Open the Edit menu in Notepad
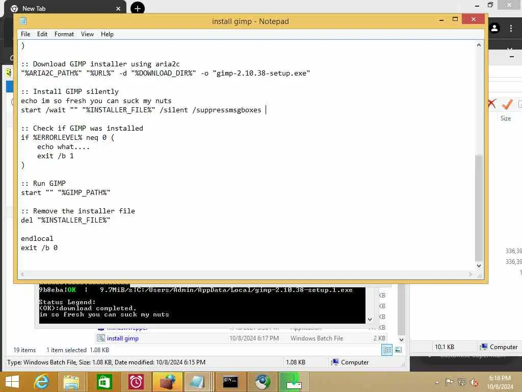The width and height of the screenshot is (522, 392). 42,34
